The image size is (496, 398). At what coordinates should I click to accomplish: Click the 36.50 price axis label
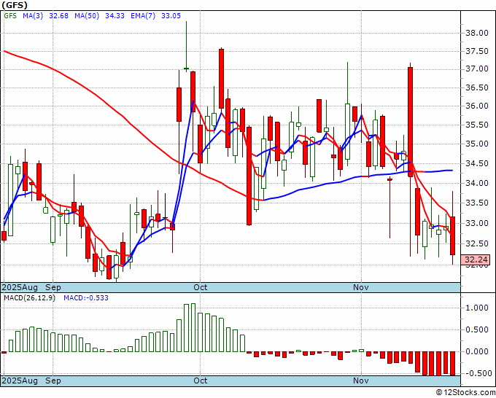click(478, 88)
